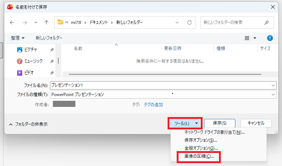Open the 整理 dropdown menu
The width and height of the screenshot is (282, 166).
point(18,38)
